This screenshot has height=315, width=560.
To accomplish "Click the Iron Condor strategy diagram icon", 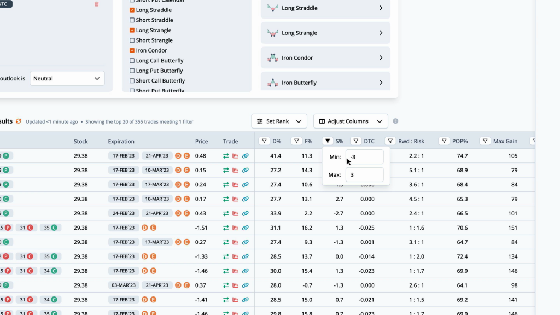I will [273, 57].
